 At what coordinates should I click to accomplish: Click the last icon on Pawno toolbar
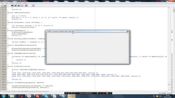33,5
